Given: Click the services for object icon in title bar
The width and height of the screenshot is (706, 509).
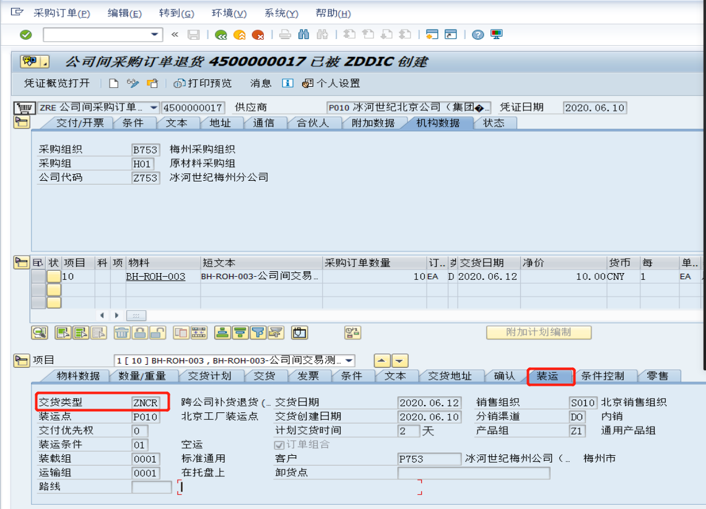Looking at the screenshot, I should click(x=34, y=62).
